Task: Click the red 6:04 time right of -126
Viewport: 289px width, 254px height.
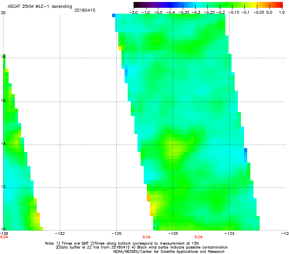Action: [x=199, y=237]
